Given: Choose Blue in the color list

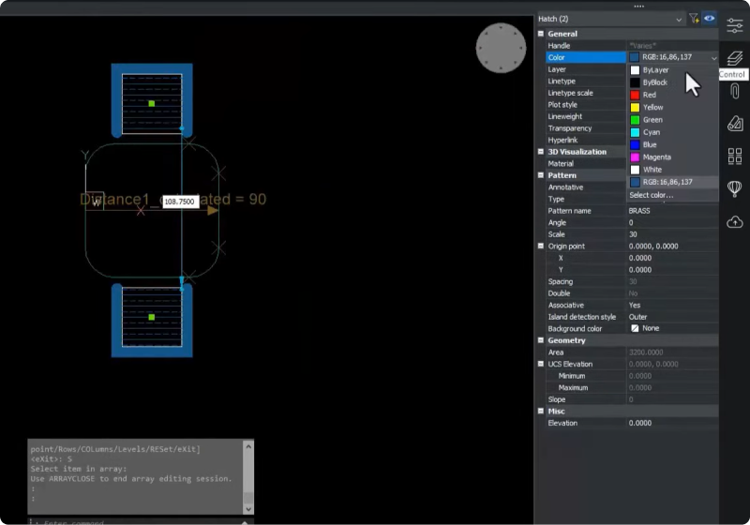Looking at the screenshot, I should (x=672, y=144).
